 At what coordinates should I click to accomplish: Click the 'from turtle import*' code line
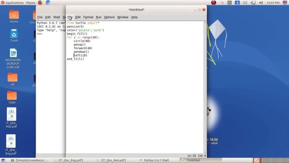[83, 23]
